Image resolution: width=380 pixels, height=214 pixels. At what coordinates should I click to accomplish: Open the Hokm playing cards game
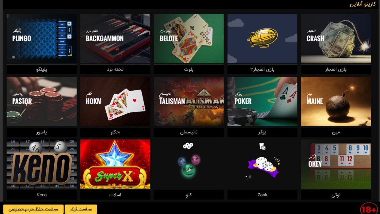click(115, 101)
